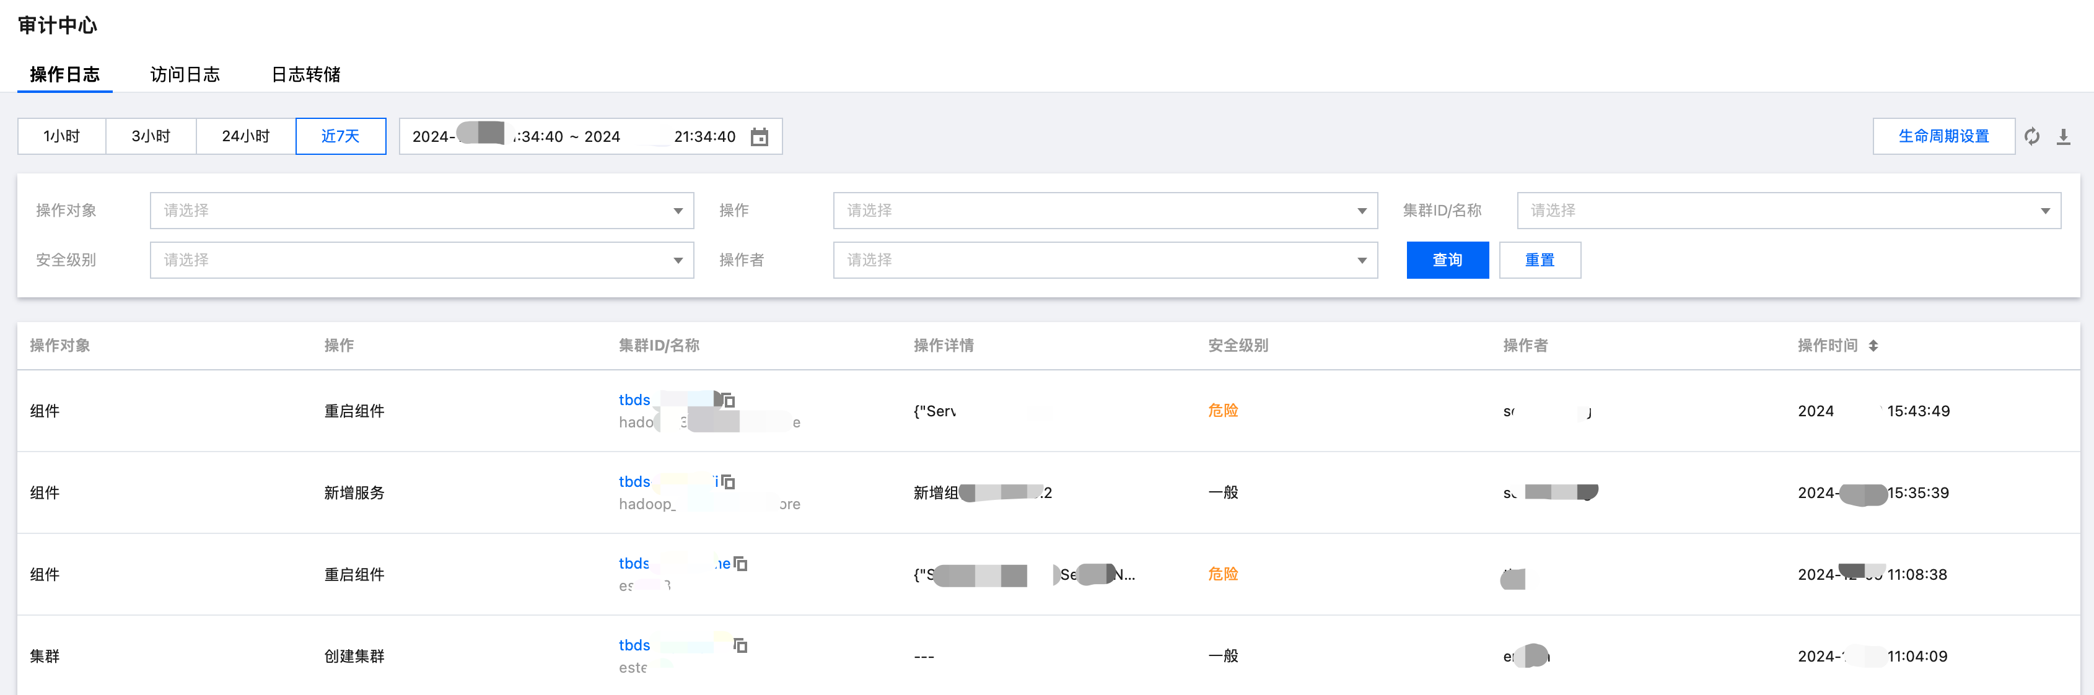Screen dimensions: 2094x695
Task: Click the refresh icon near lifecycle settings
Action: tap(2031, 136)
